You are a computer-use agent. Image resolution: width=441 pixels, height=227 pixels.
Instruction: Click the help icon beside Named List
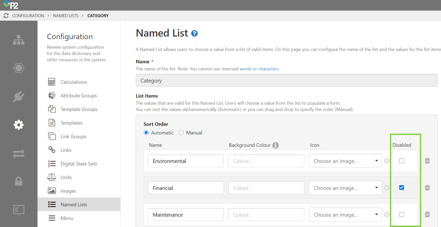pyautogui.click(x=194, y=34)
